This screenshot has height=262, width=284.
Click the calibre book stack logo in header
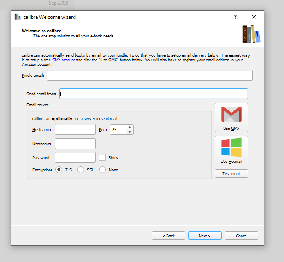click(x=251, y=34)
